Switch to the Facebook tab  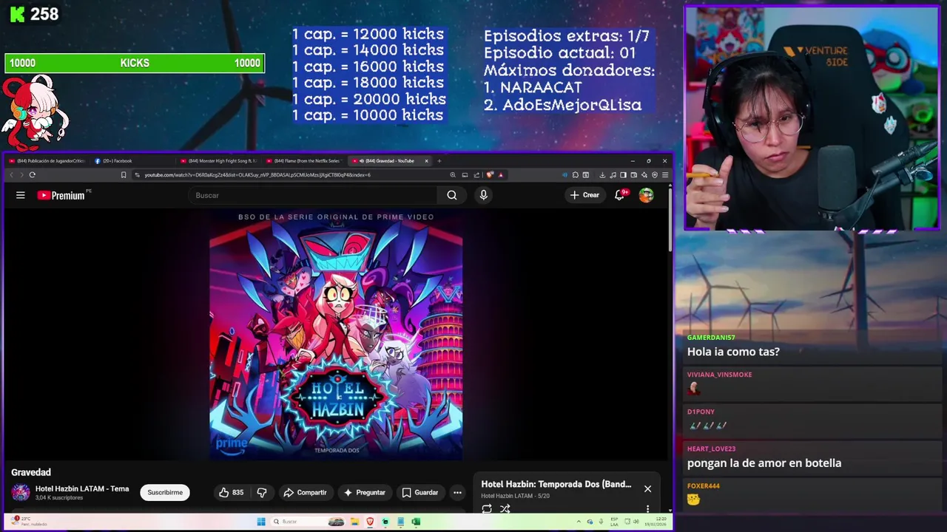(135, 160)
